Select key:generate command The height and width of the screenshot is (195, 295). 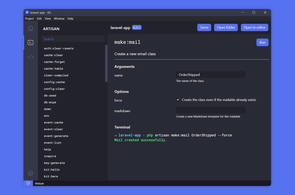[x=54, y=163]
